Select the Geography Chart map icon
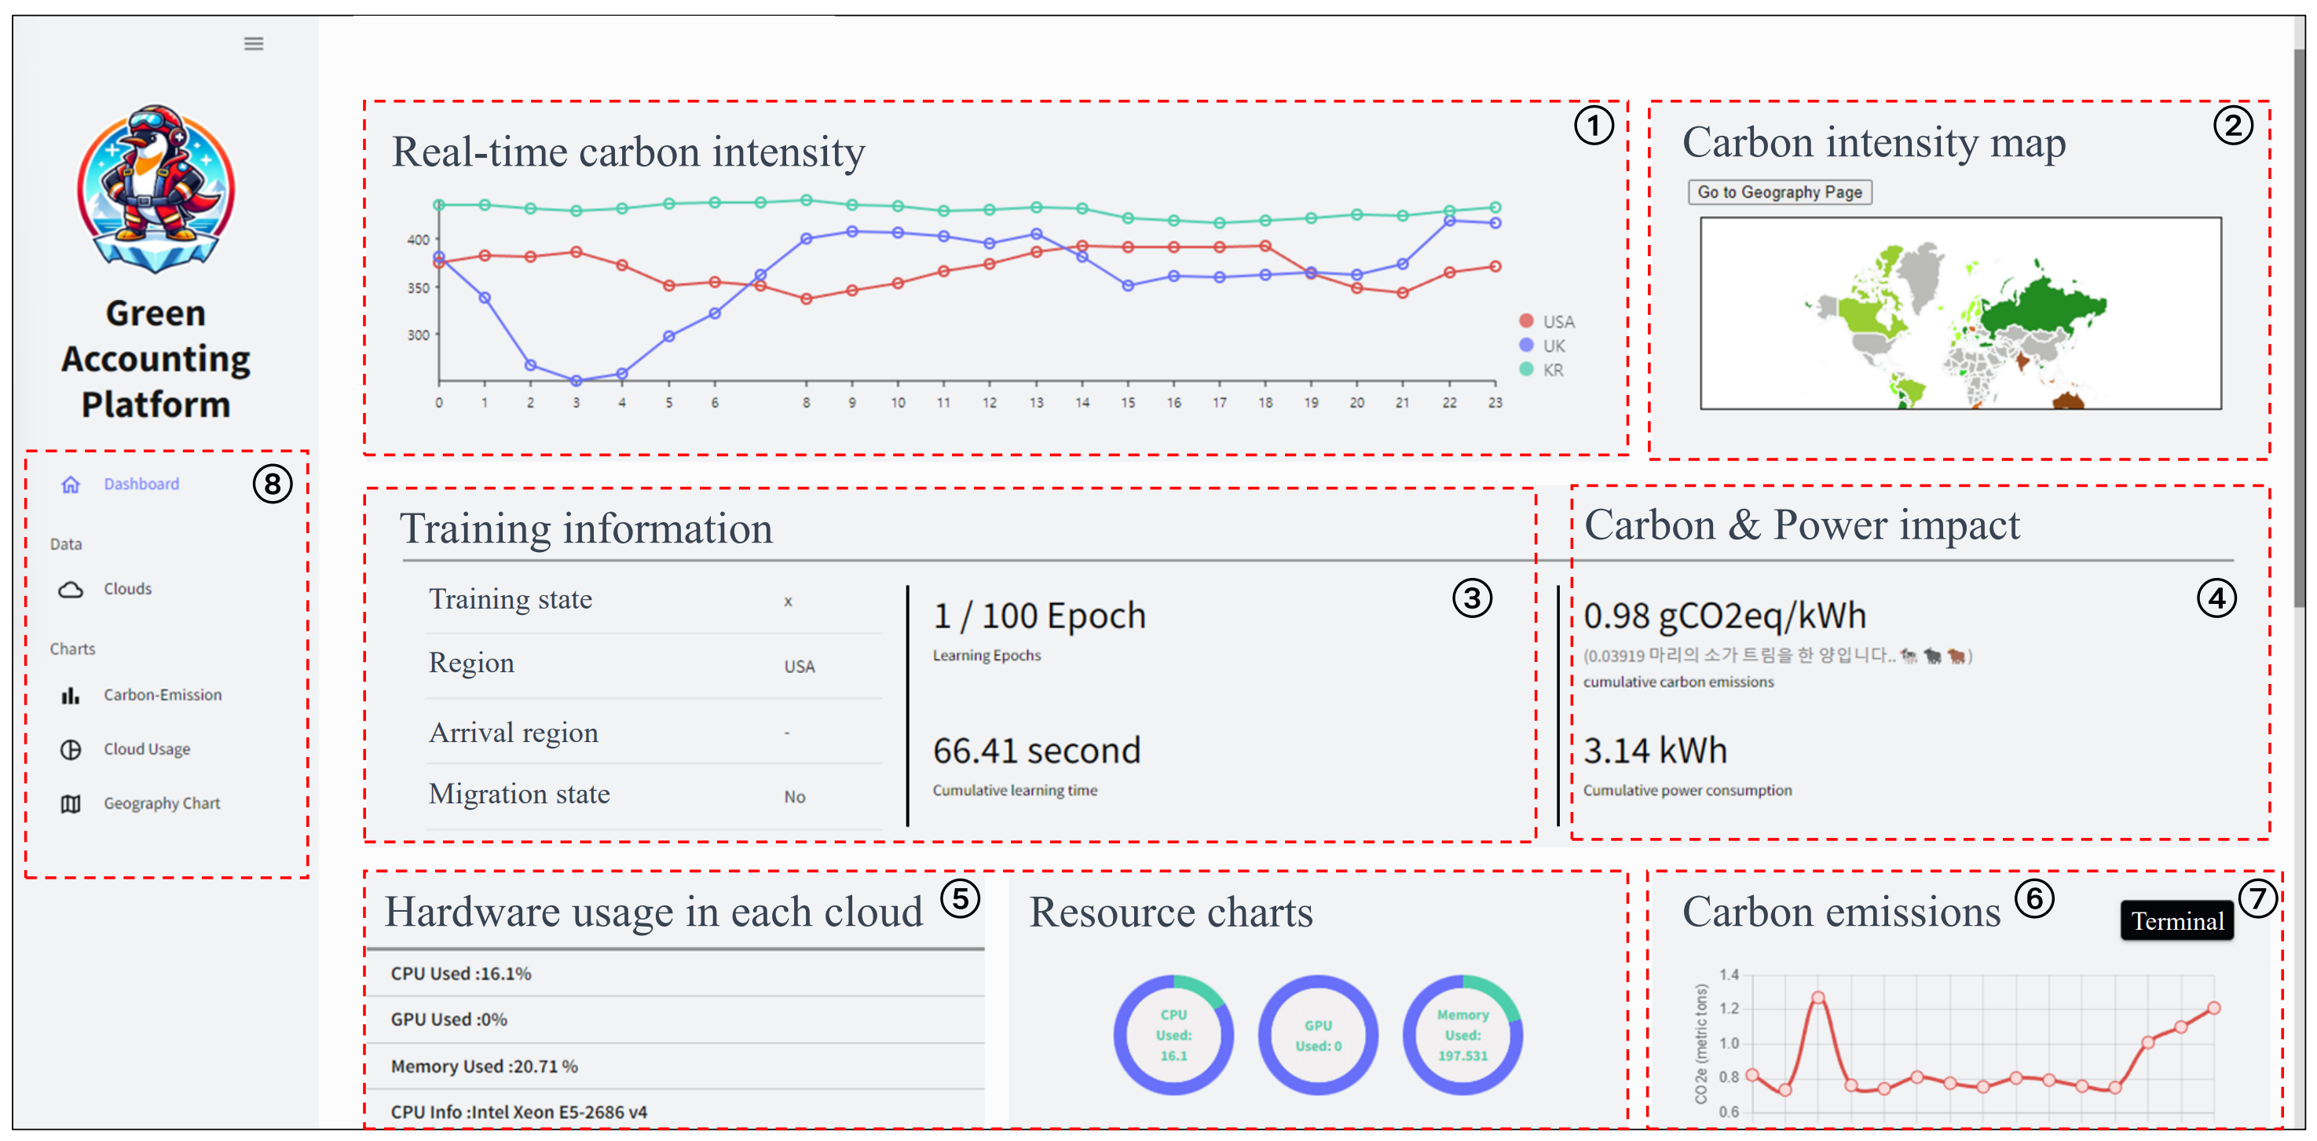Viewport: 2317px width, 1141px height. tap(72, 803)
